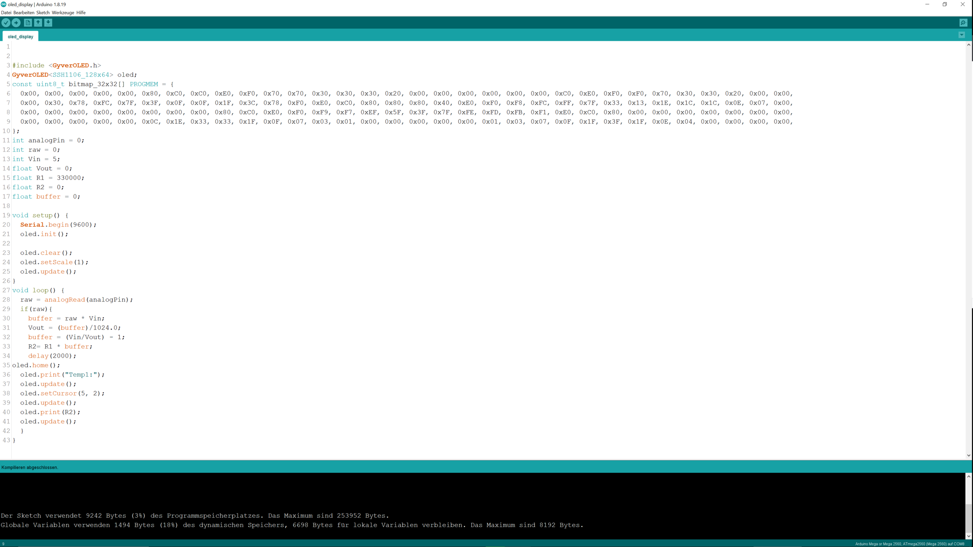The height and width of the screenshot is (547, 973).
Task: Open the Datei menu
Action: 6,13
